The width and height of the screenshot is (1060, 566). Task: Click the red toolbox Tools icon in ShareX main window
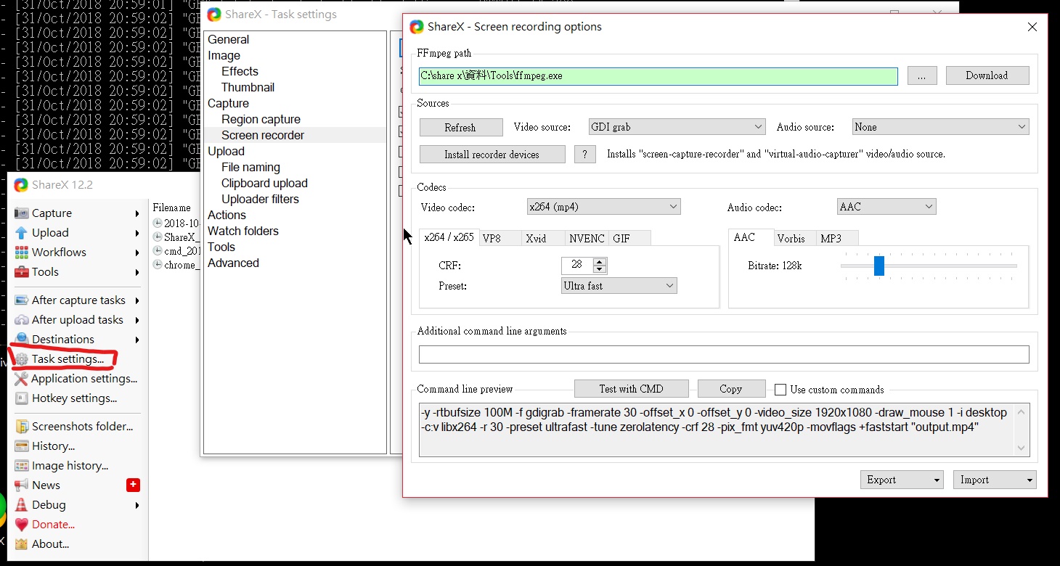[x=22, y=272]
